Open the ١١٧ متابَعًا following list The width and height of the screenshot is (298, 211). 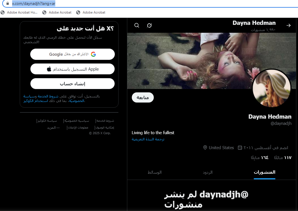282,158
